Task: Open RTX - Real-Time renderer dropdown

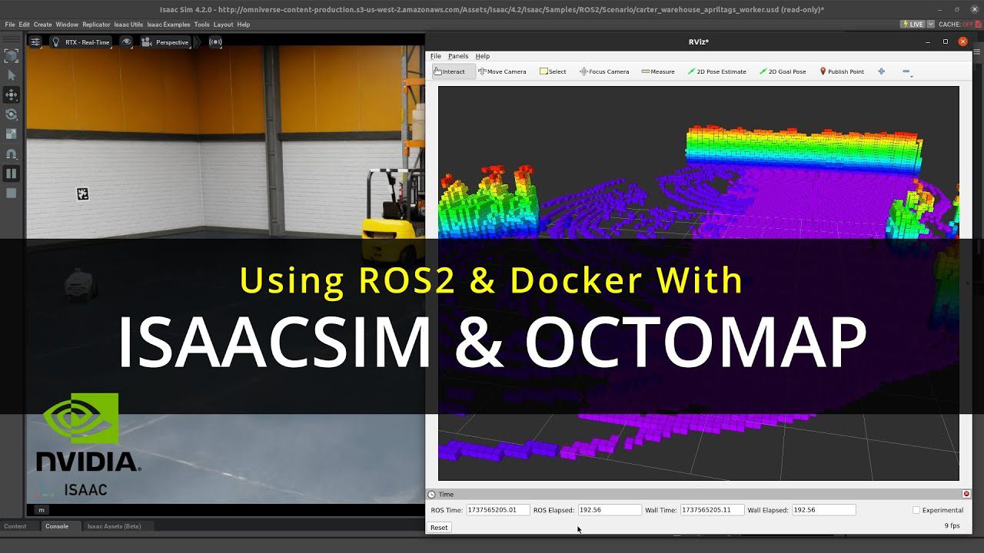Action: point(81,42)
